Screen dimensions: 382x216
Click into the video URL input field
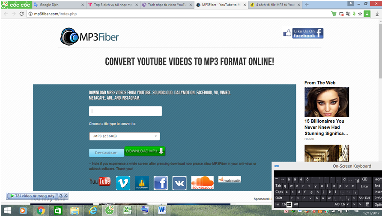tap(125, 111)
